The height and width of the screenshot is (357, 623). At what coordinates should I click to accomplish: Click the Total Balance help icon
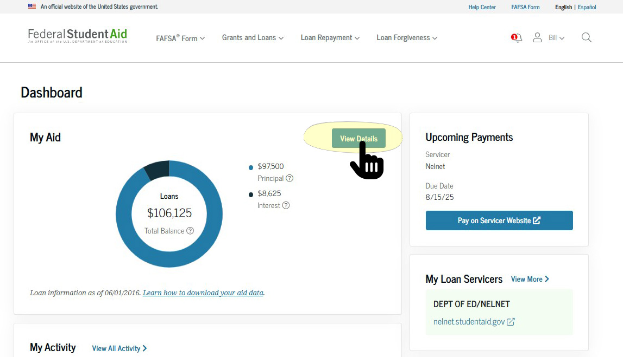(x=190, y=231)
